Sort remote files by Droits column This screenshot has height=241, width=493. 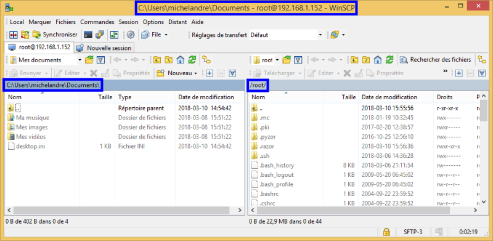[454, 97]
